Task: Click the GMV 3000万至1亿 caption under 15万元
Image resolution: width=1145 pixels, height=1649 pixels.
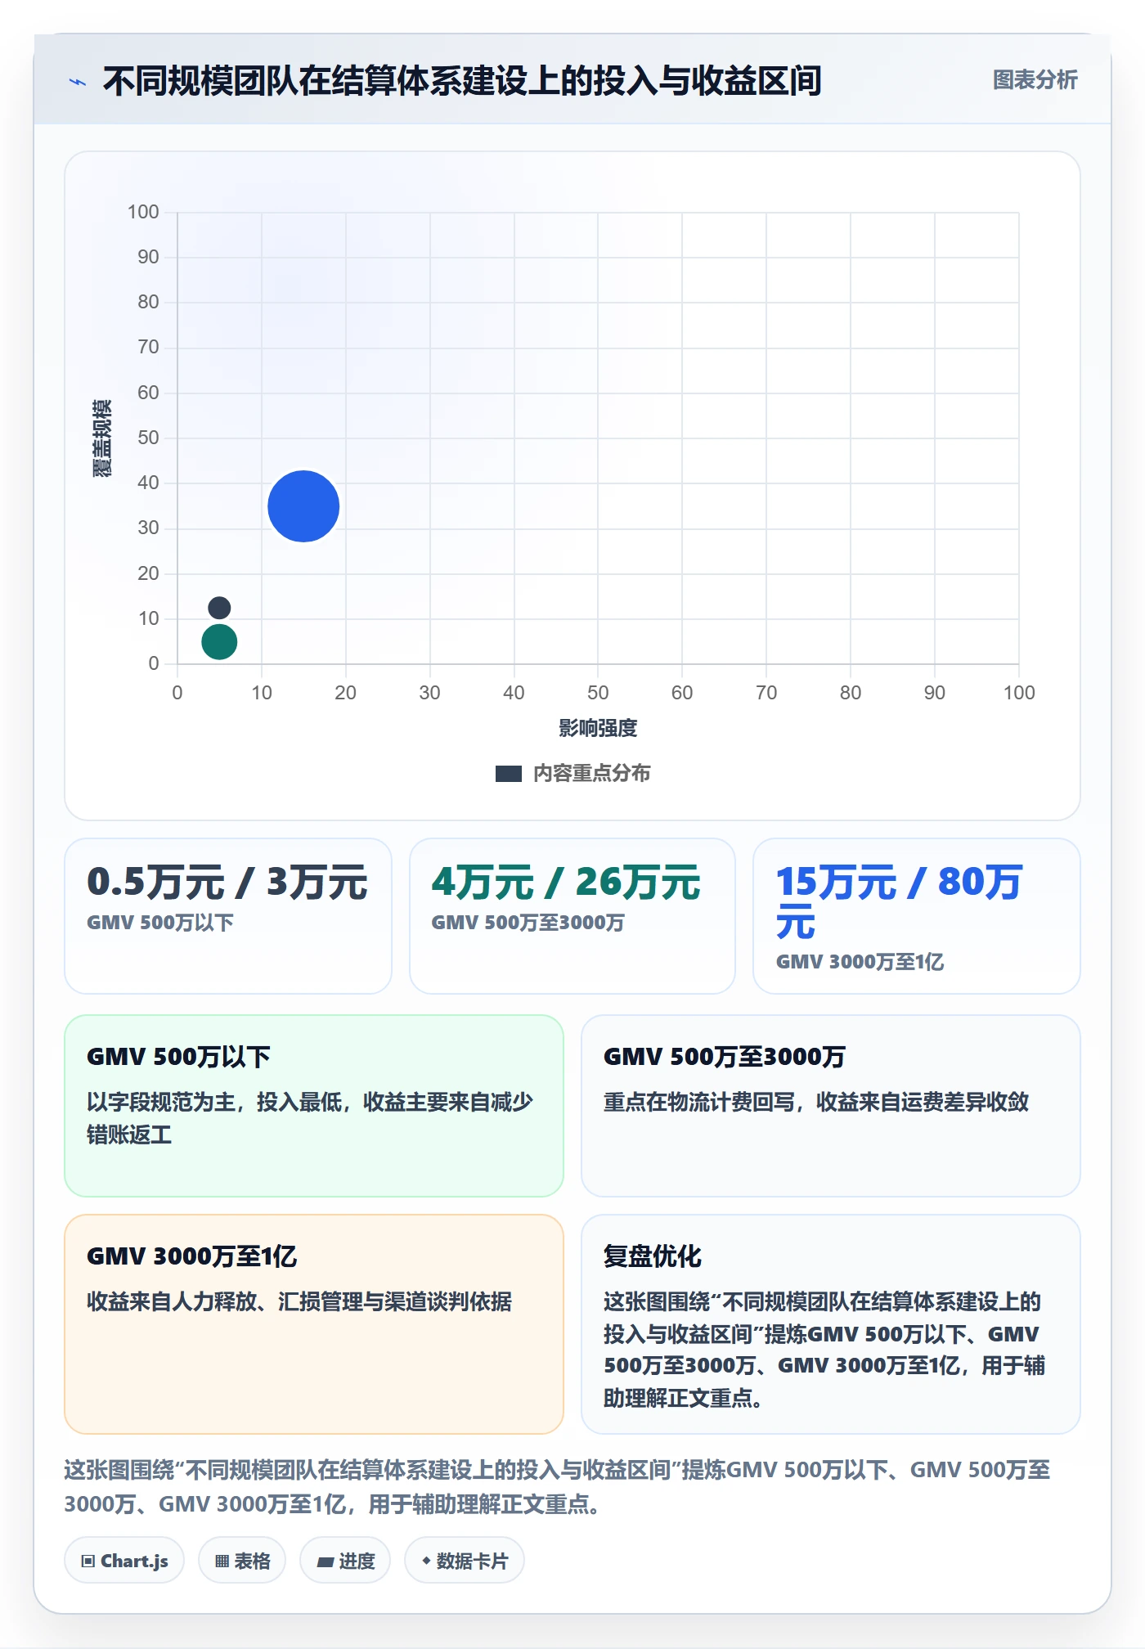Action: point(860,962)
